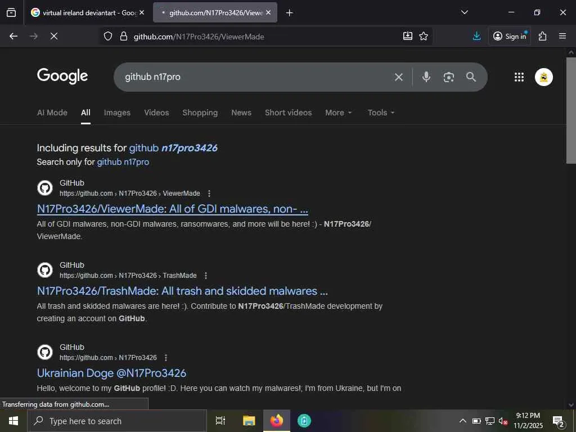Open Short videos results
This screenshot has width=576, height=432.
(289, 112)
